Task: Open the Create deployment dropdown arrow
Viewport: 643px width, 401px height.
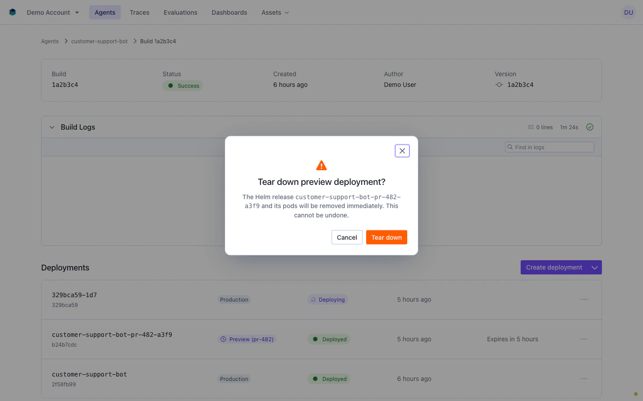Action: (595, 267)
